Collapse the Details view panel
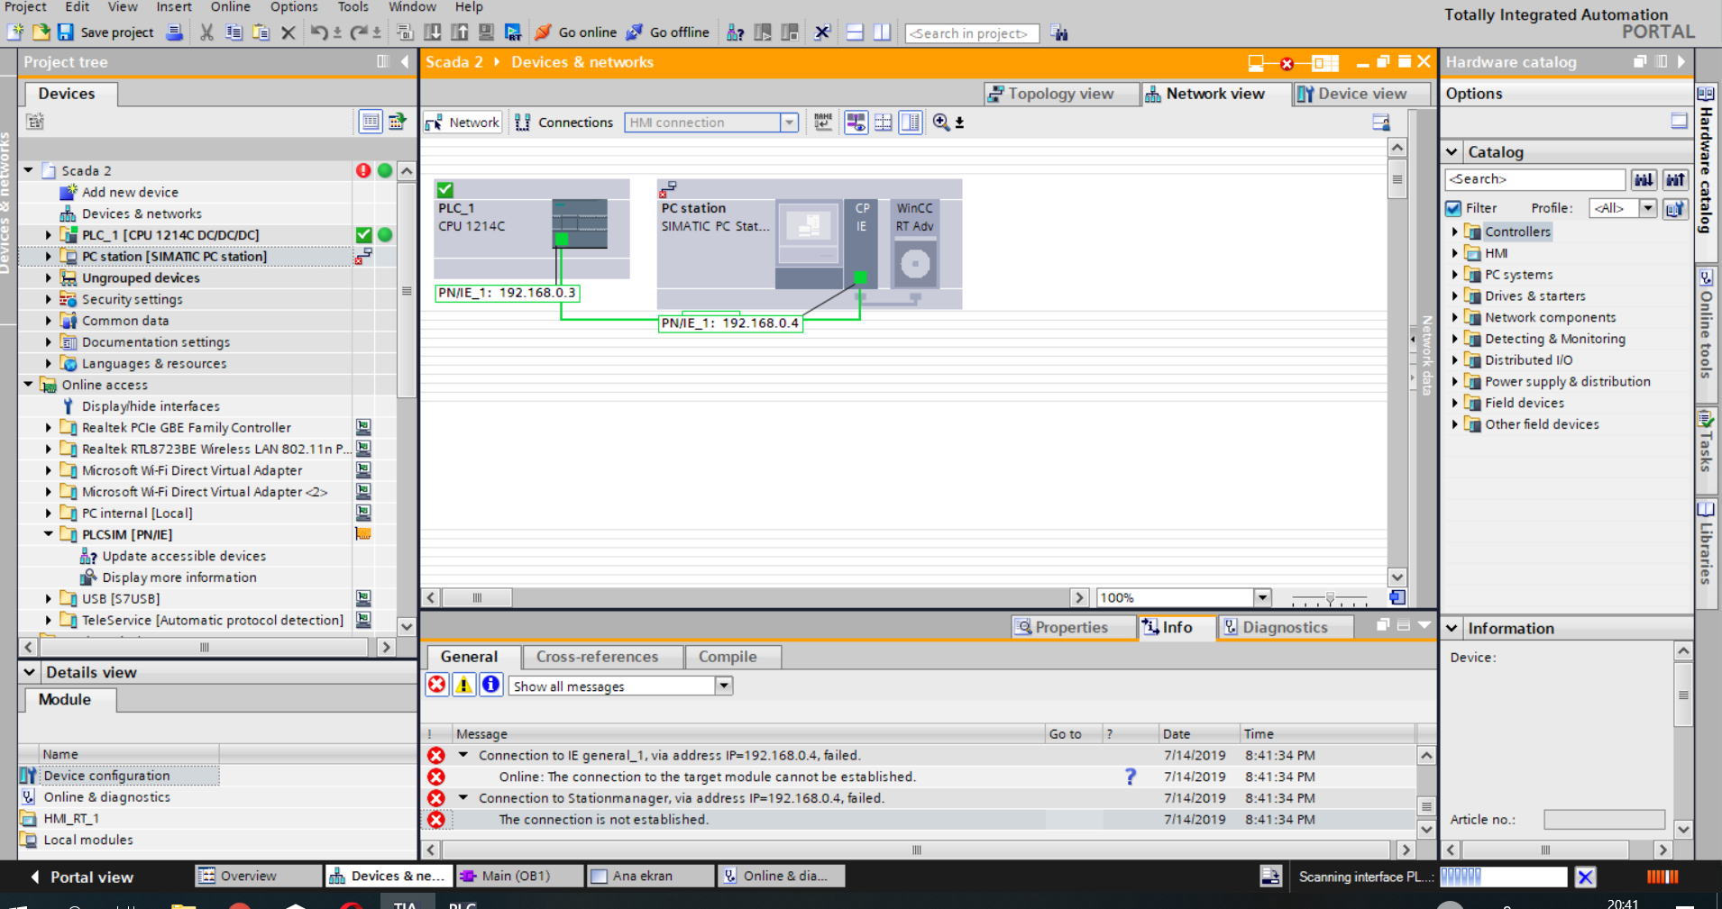The width and height of the screenshot is (1722, 909). [30, 672]
